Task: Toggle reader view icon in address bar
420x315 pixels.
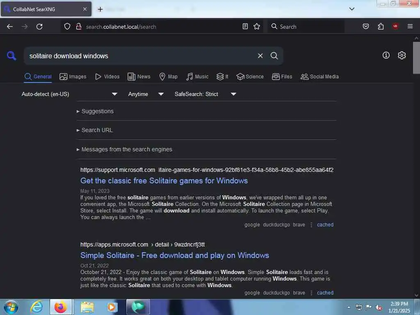Action: (x=245, y=26)
